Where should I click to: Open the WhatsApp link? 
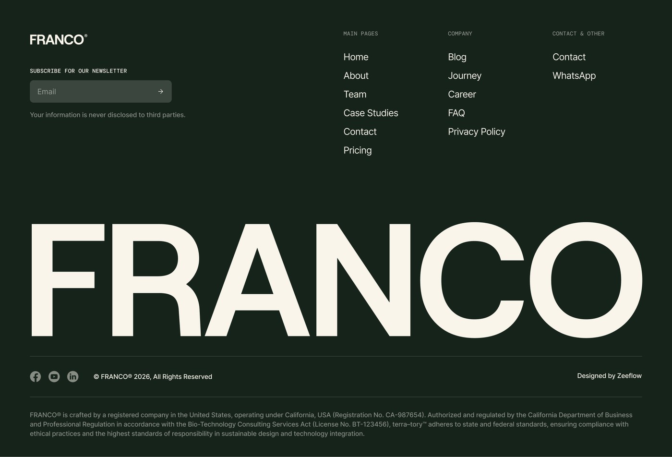(574, 76)
